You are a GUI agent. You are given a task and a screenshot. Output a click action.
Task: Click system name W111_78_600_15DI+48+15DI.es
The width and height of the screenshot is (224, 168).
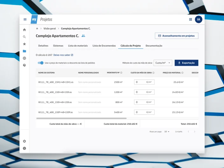coord(55,92)
